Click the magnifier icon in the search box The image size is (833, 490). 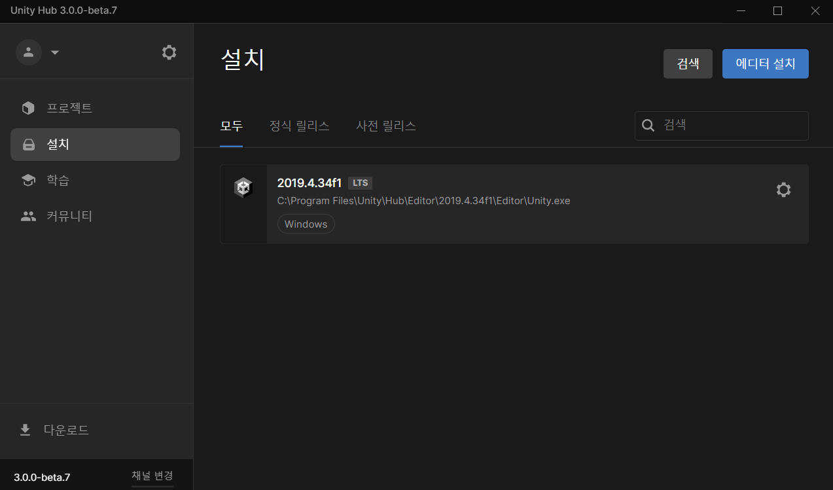(648, 126)
